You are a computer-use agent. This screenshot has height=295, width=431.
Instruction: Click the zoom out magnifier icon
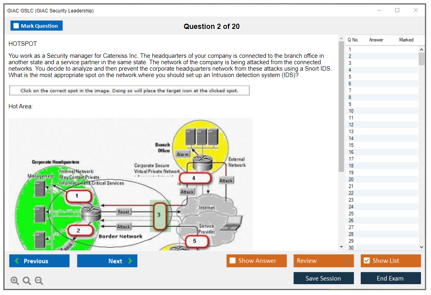tap(39, 281)
